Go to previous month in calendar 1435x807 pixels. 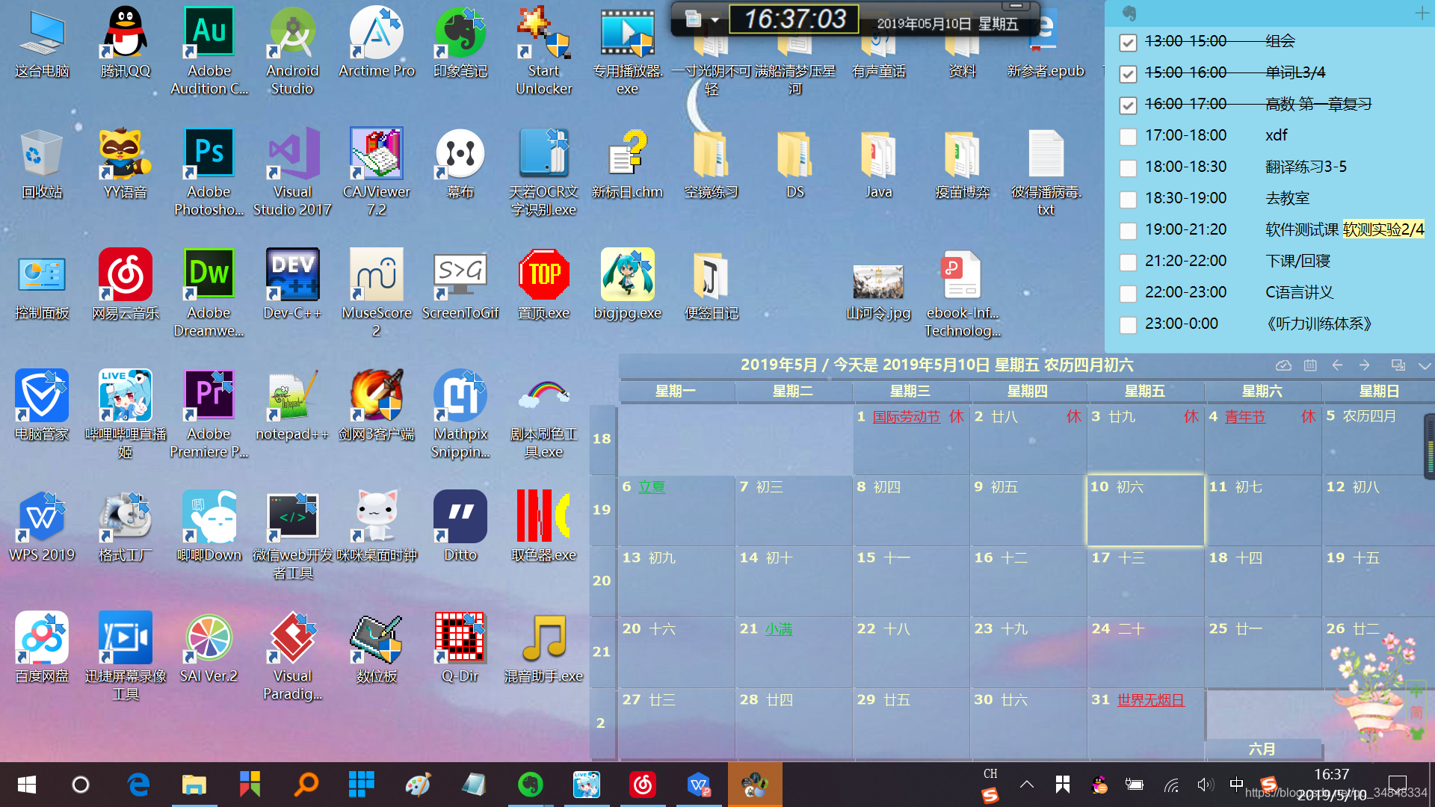coord(1337,365)
